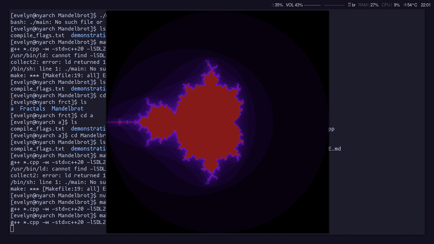Image resolution: width=434 pixels, height=244 pixels.
Task: Click the '[evelyn@nyarch a]$ ls' line
Action: pyautogui.click(x=44, y=122)
